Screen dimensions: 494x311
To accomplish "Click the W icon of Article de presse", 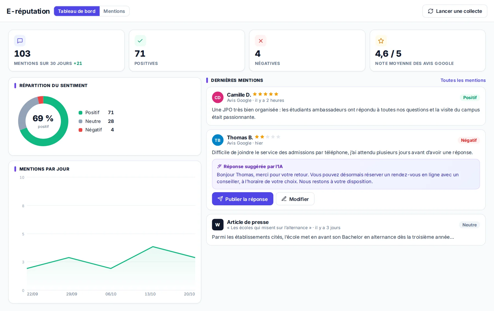I will [x=218, y=225].
